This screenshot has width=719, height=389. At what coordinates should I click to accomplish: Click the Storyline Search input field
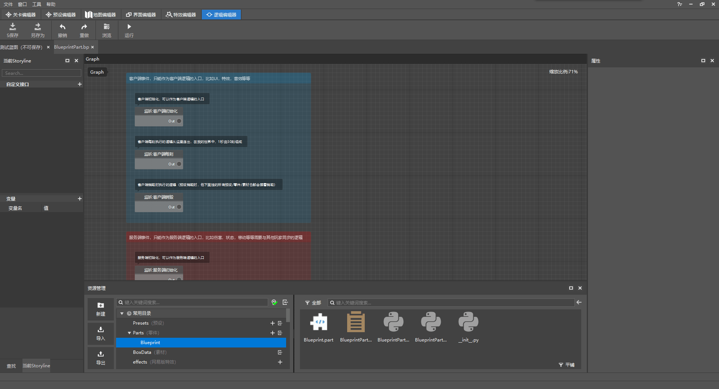pyautogui.click(x=41, y=73)
